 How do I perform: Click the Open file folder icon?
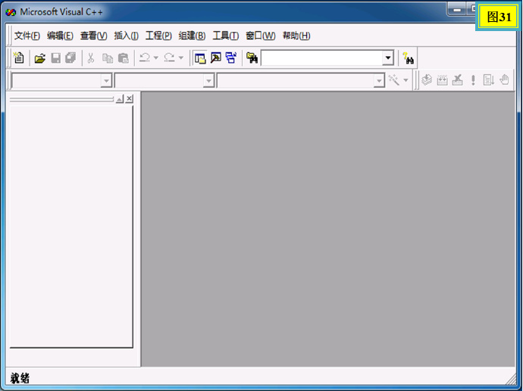click(40, 58)
